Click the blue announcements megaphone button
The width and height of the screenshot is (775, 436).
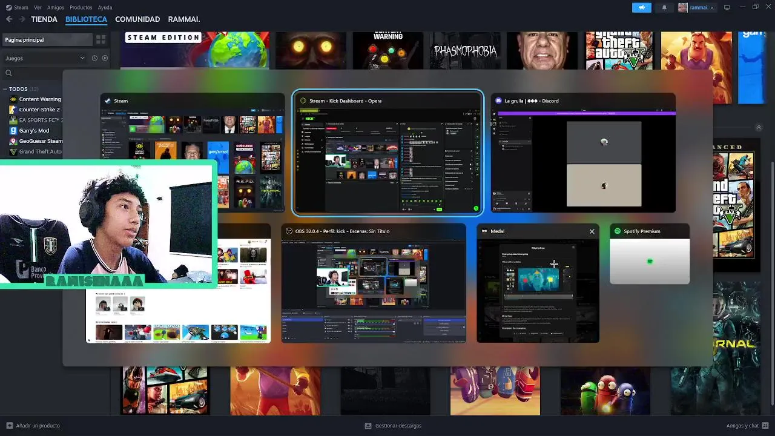click(x=641, y=7)
